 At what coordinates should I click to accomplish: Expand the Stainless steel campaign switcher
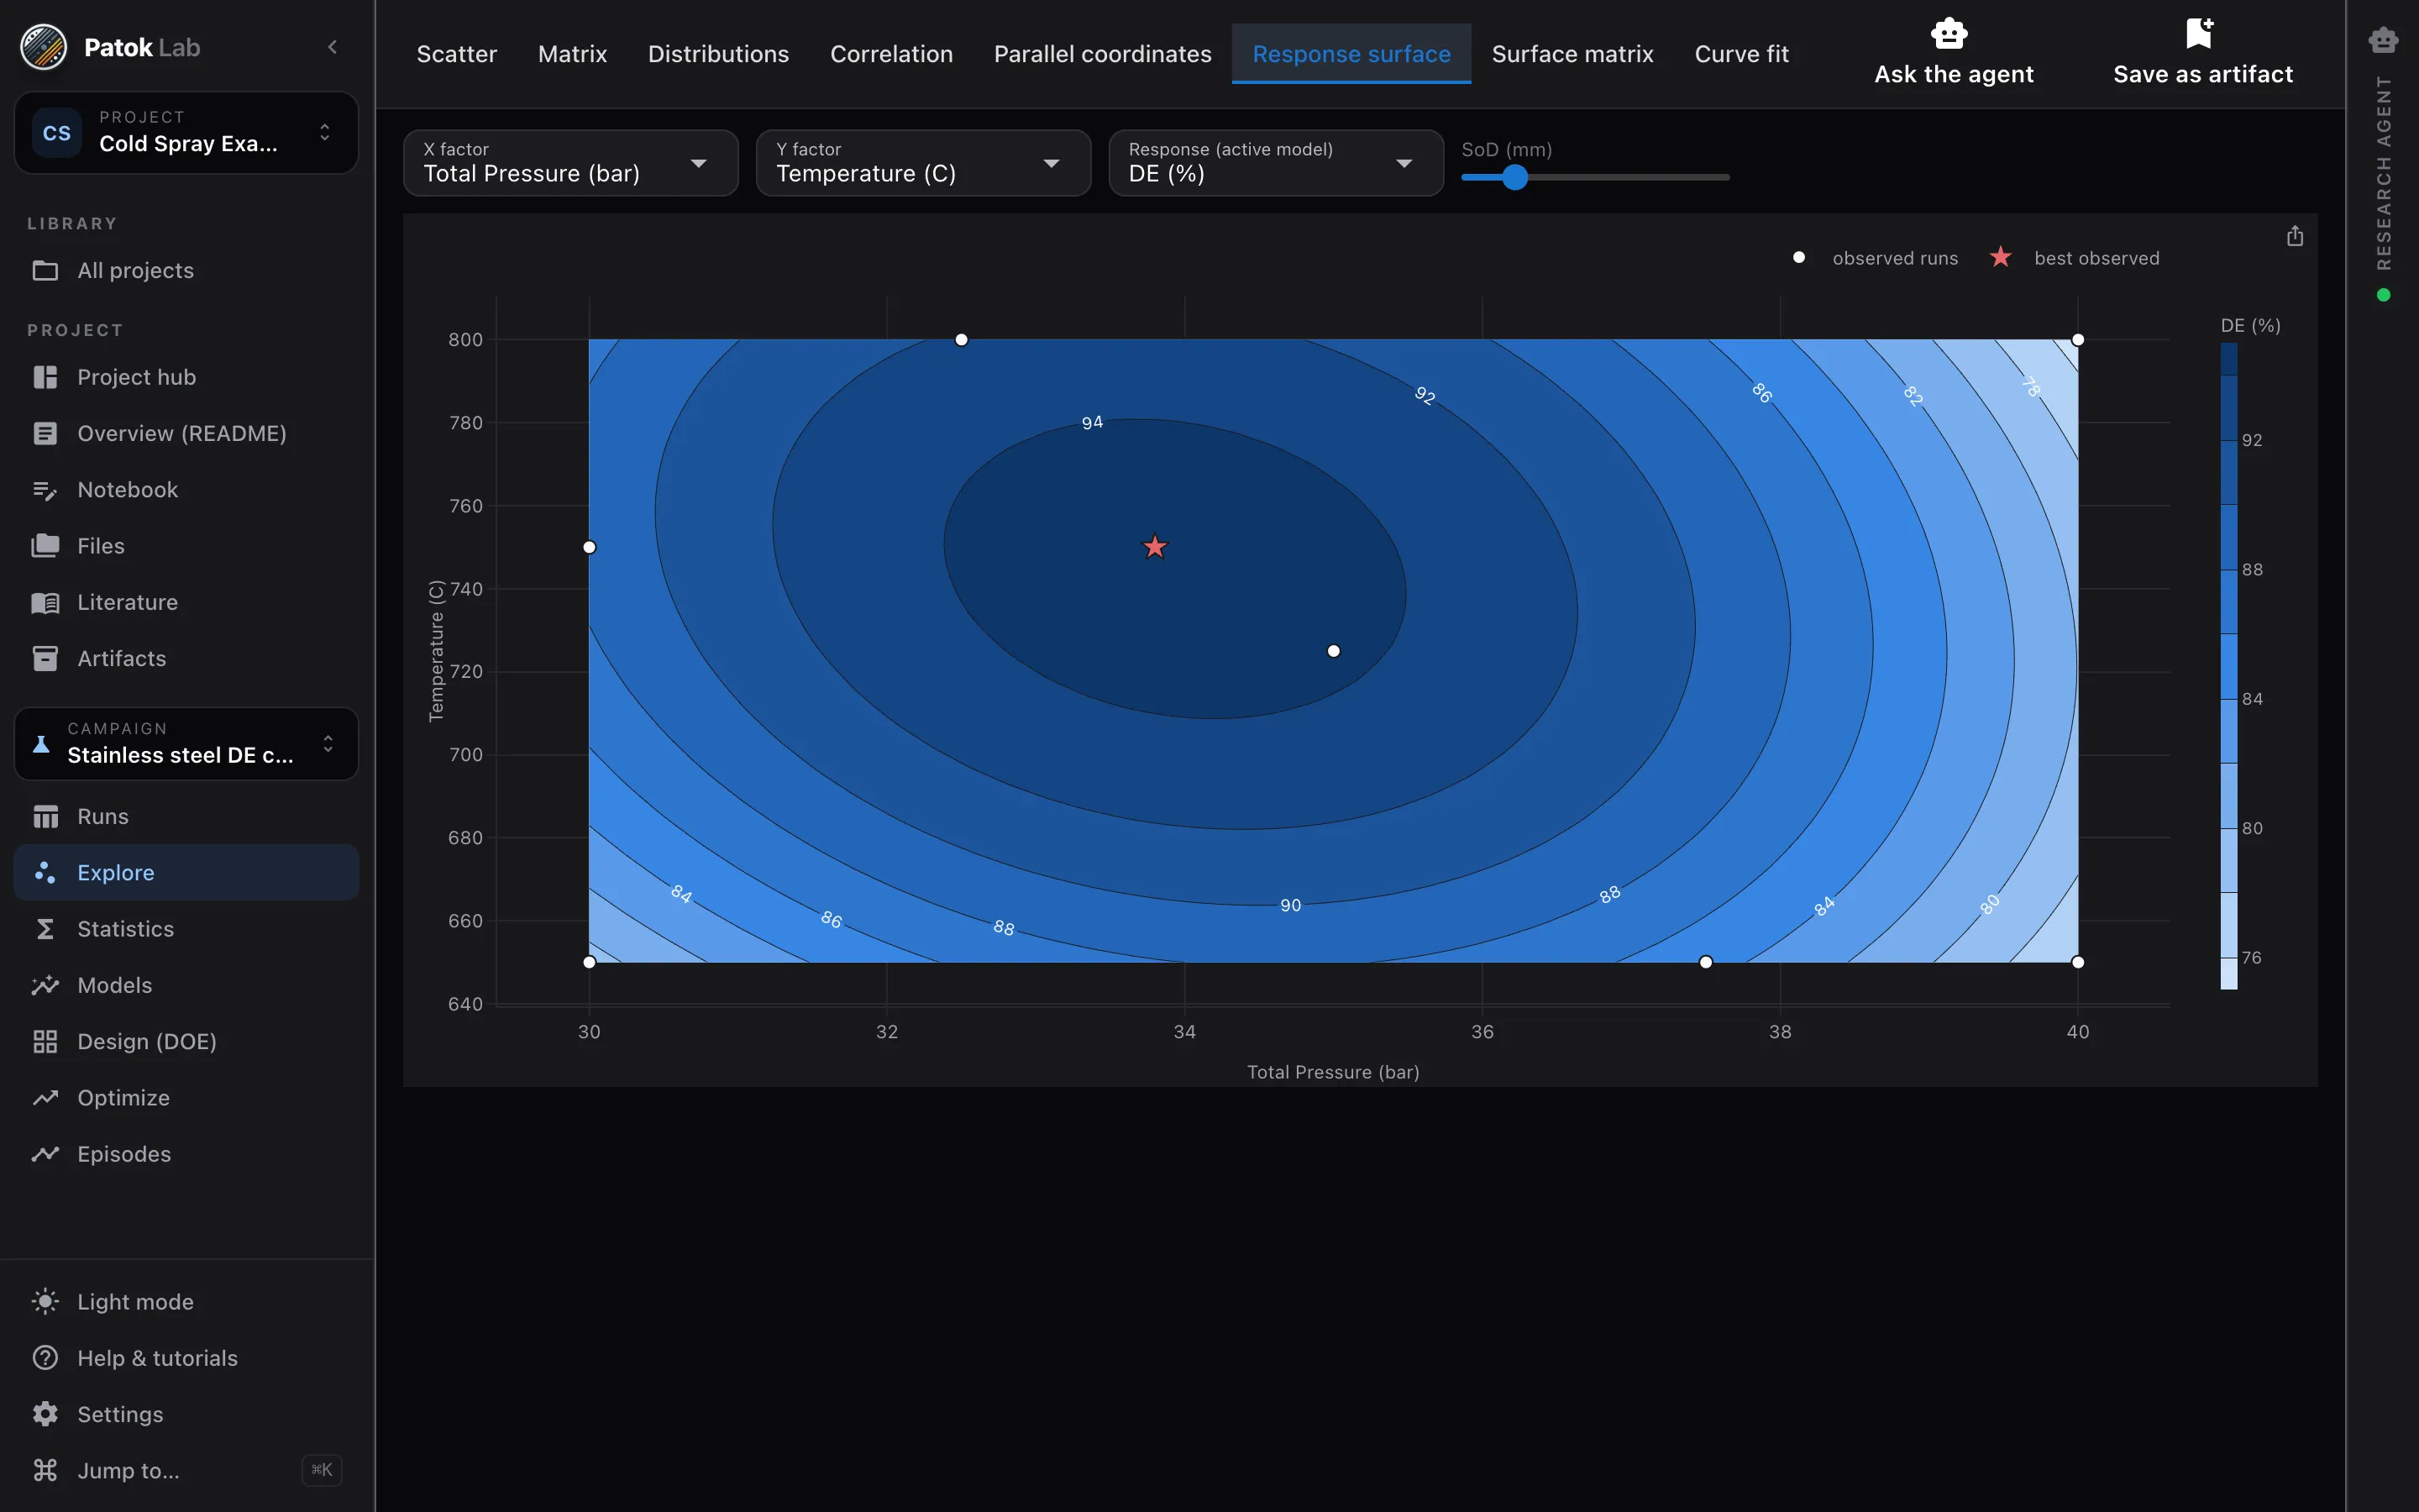(x=186, y=744)
